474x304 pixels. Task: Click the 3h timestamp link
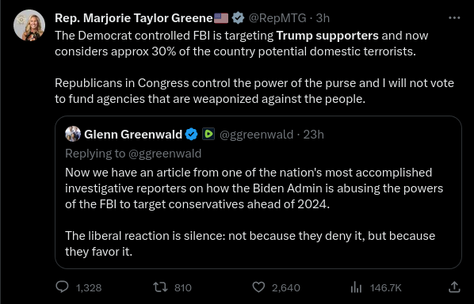point(323,18)
